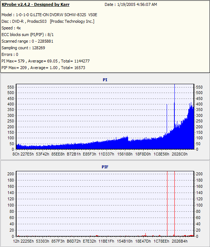
Task: Click the Date timestamp text
Action: (131, 4)
